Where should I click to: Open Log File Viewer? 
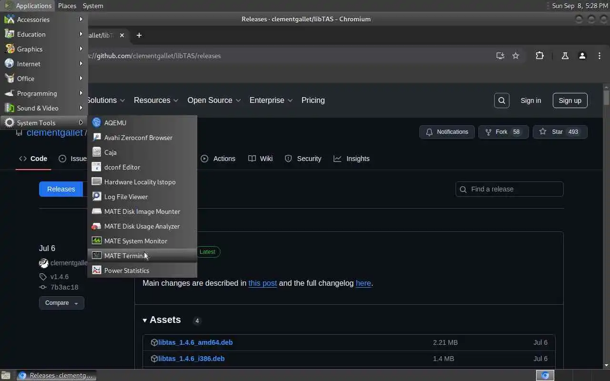142,197
